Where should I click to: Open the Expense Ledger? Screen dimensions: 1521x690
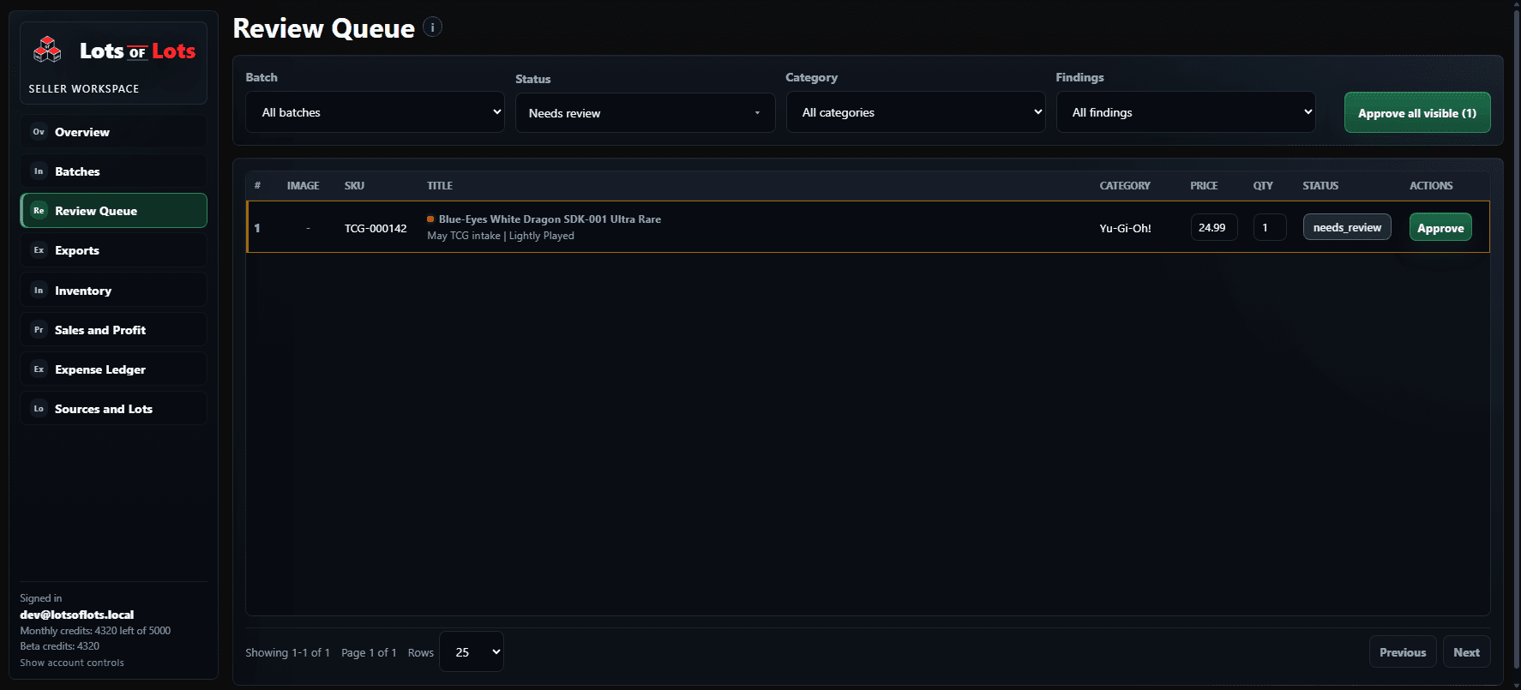click(x=113, y=369)
